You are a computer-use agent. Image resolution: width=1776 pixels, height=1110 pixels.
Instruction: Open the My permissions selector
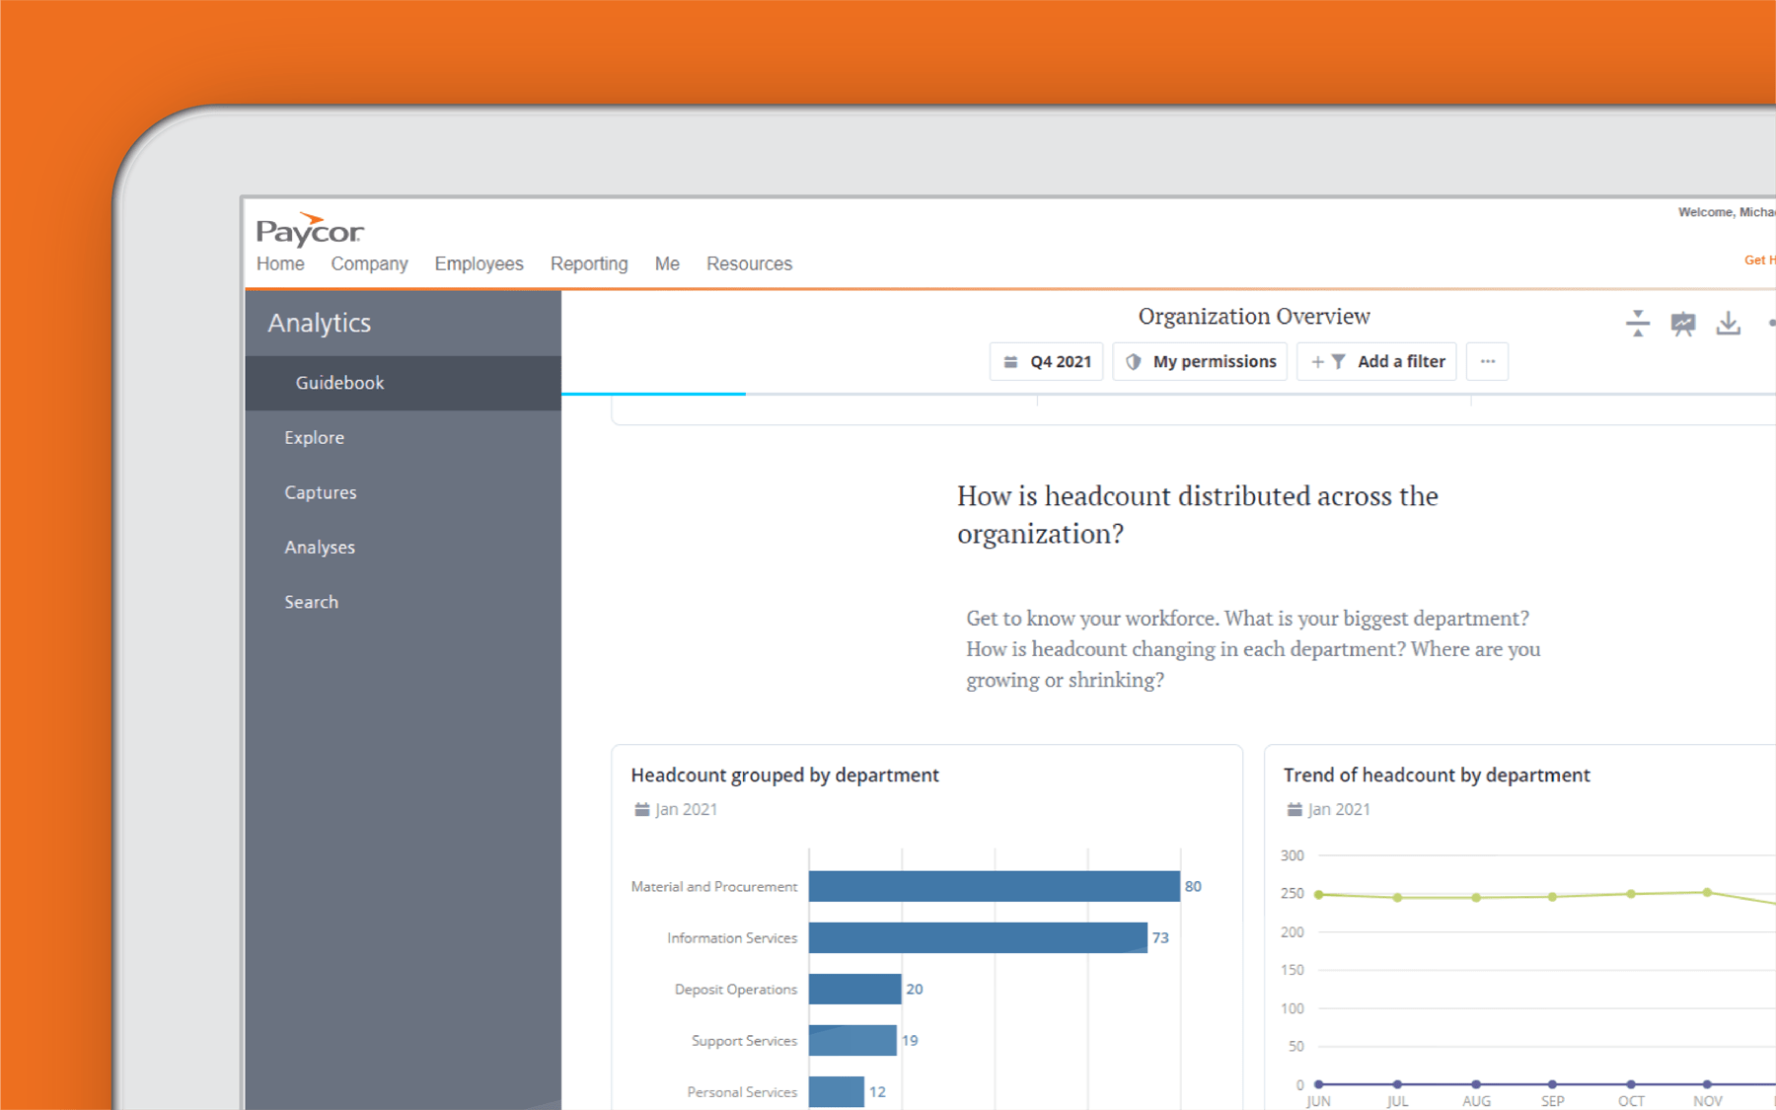(x=1201, y=361)
